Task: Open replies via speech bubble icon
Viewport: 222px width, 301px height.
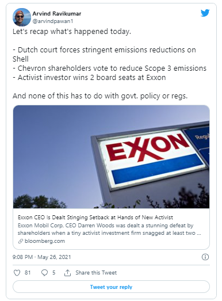Action: [44, 273]
